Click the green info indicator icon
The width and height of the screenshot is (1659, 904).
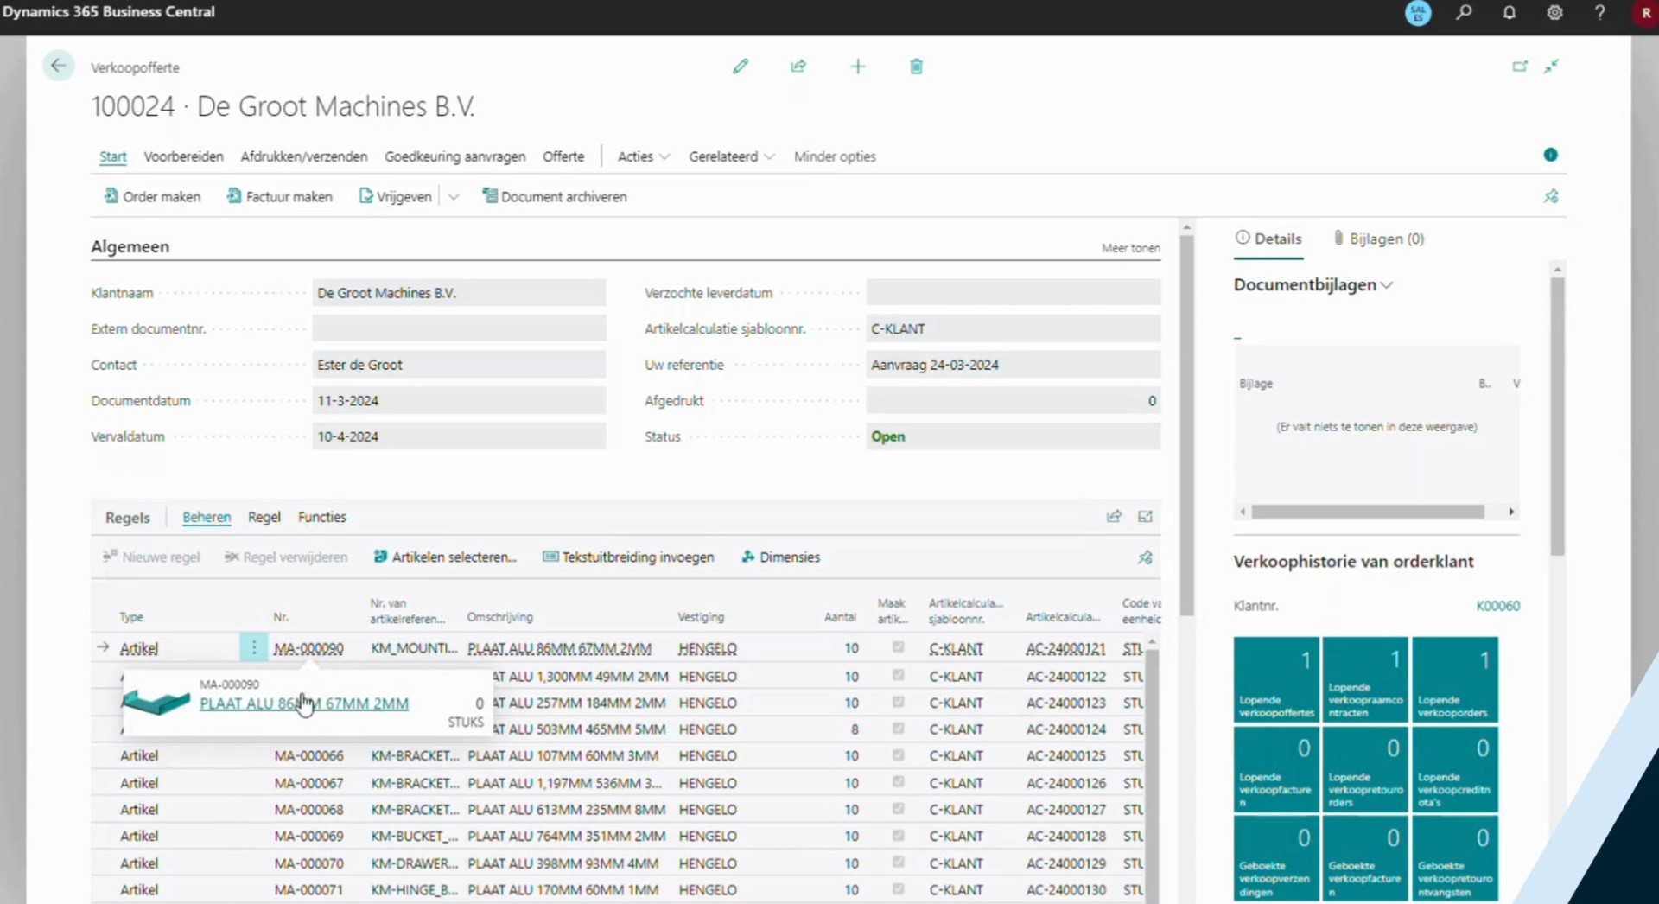[1550, 155]
